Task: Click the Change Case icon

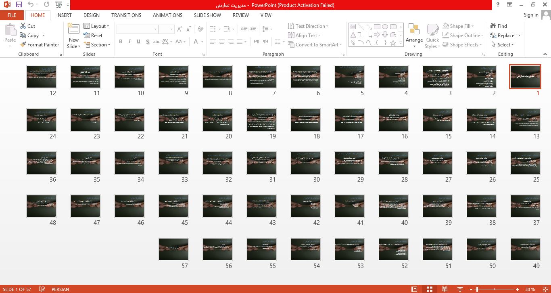Action: [x=181, y=42]
